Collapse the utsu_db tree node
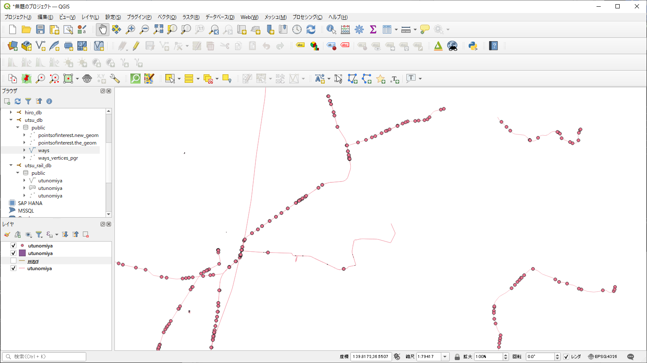 [x=11, y=120]
